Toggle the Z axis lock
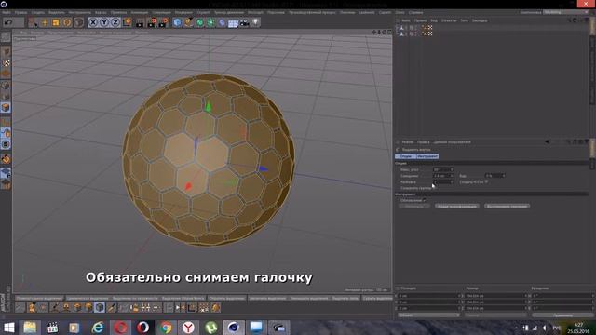This screenshot has width=596, height=335. [x=115, y=22]
